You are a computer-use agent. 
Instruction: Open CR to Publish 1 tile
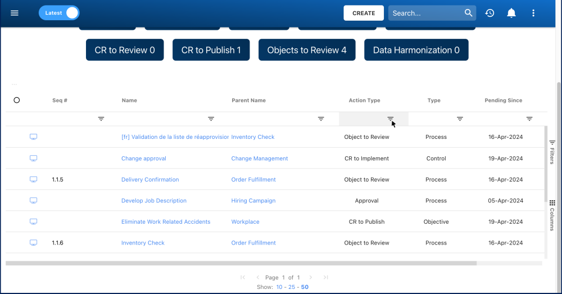click(x=211, y=50)
